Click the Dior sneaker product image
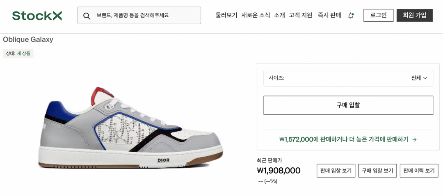This screenshot has width=443, height=196. pyautogui.click(x=130, y=128)
